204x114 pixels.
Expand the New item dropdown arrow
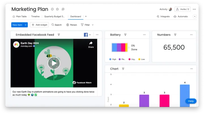point(26,25)
